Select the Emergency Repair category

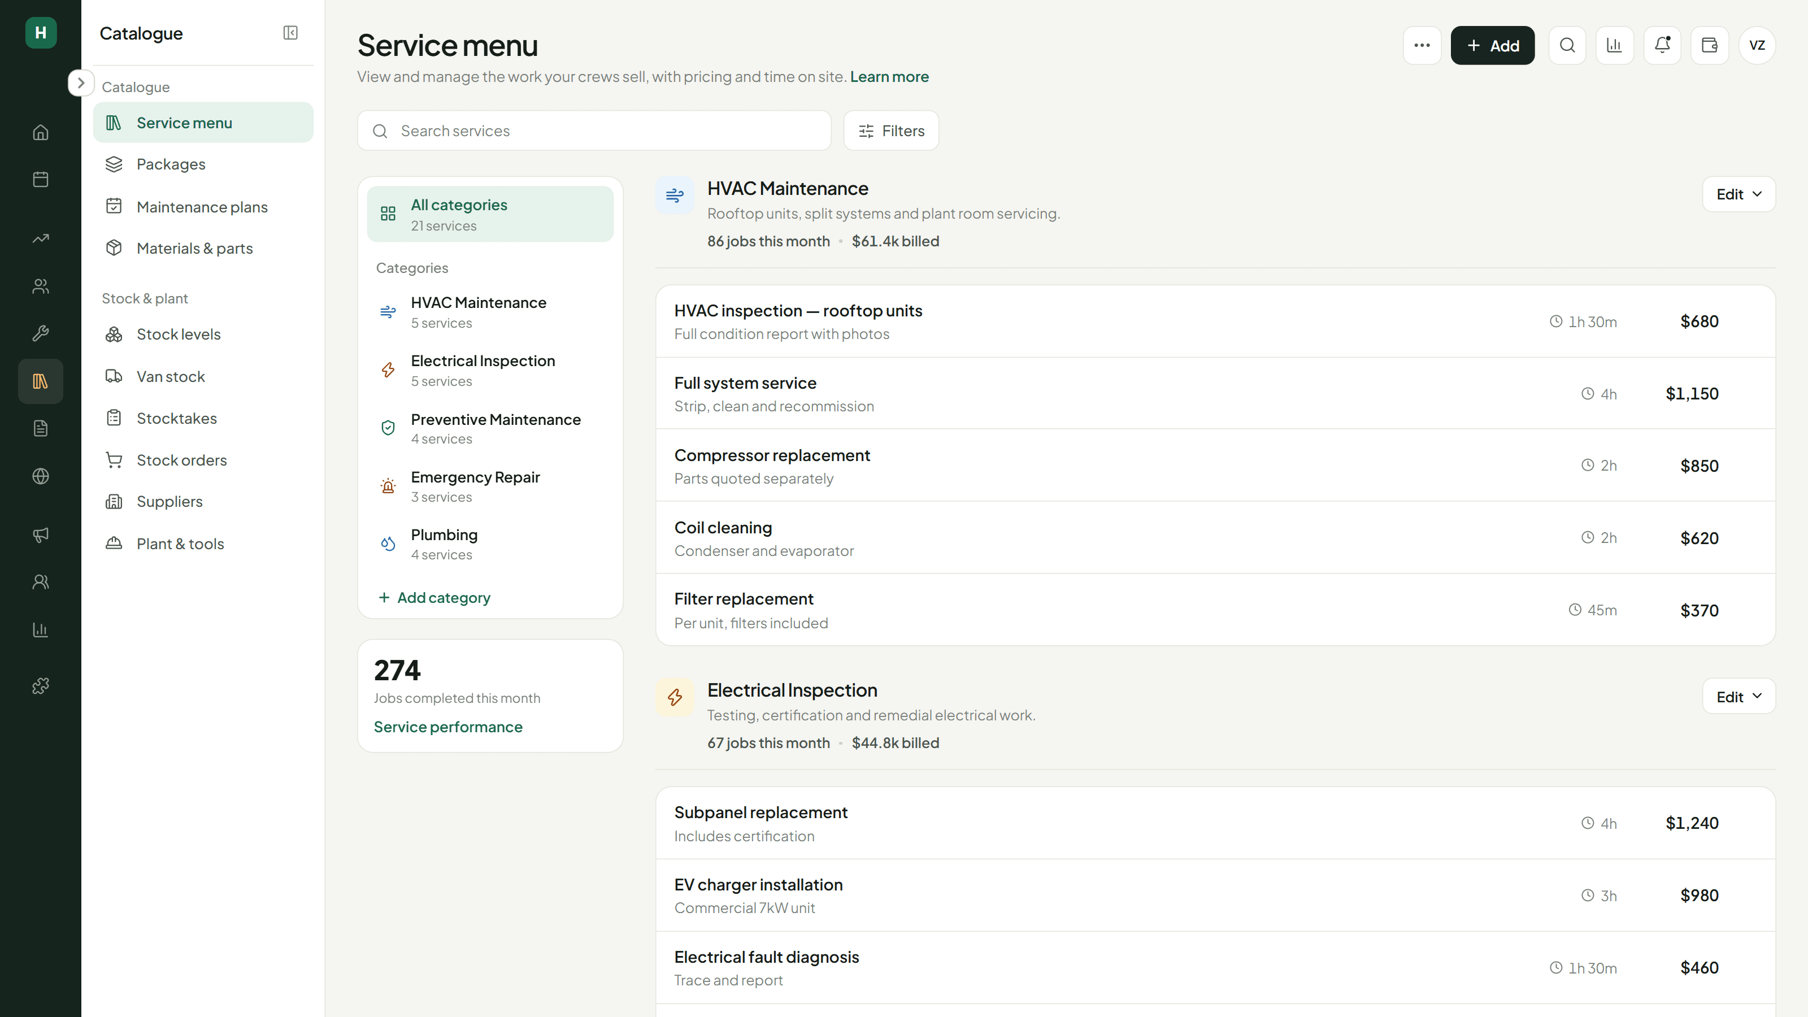pyautogui.click(x=490, y=486)
